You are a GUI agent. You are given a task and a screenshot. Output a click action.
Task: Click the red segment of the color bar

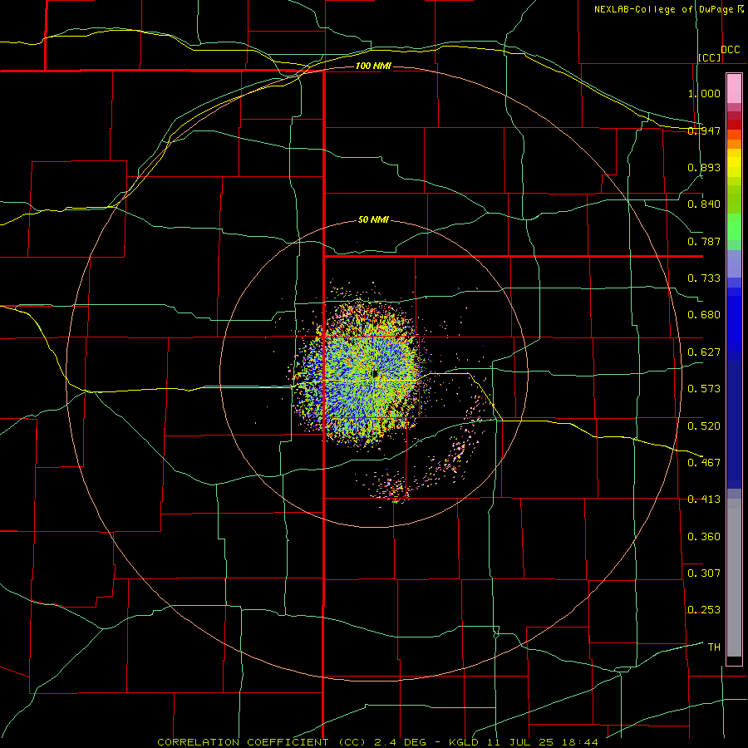tap(734, 124)
